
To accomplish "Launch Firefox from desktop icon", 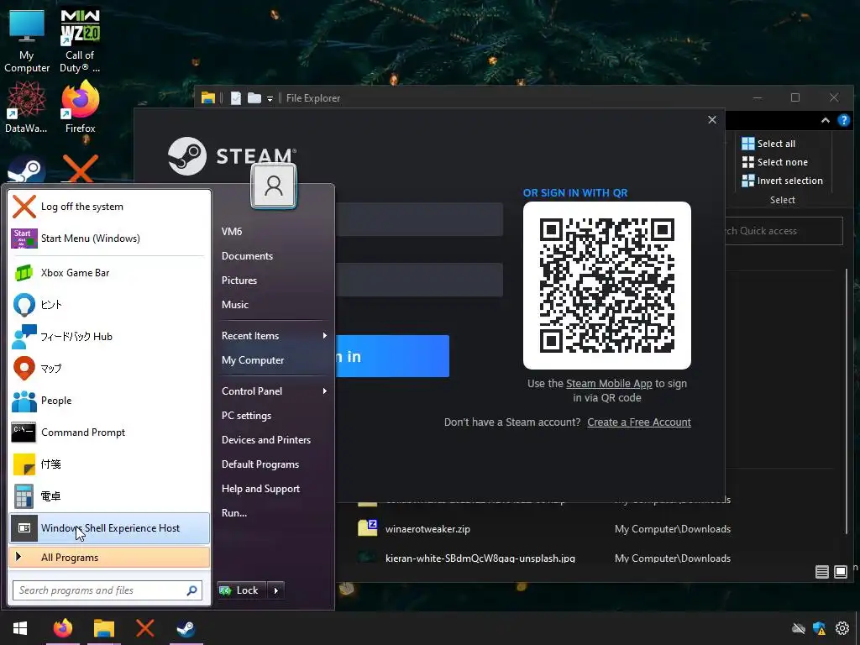I will (80, 107).
